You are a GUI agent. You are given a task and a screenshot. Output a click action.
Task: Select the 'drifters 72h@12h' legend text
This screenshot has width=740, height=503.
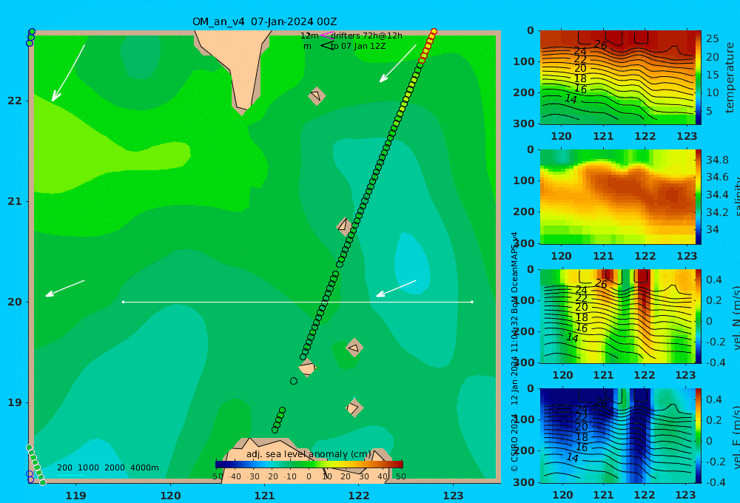coord(366,36)
